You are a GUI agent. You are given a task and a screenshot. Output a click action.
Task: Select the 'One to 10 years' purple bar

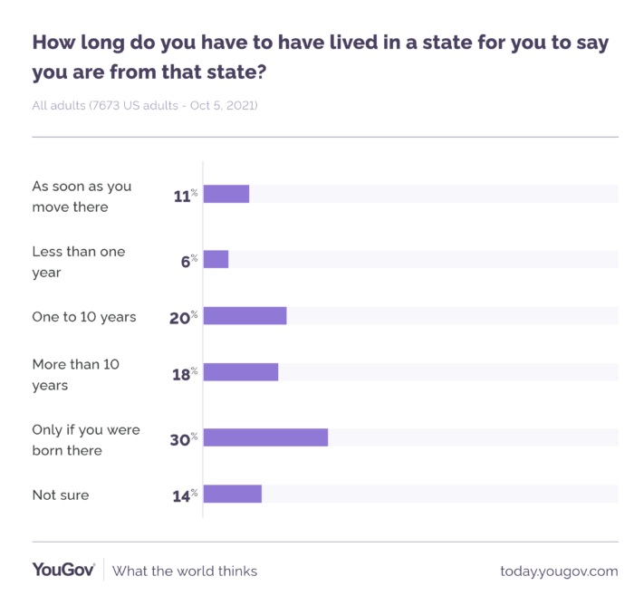click(245, 316)
